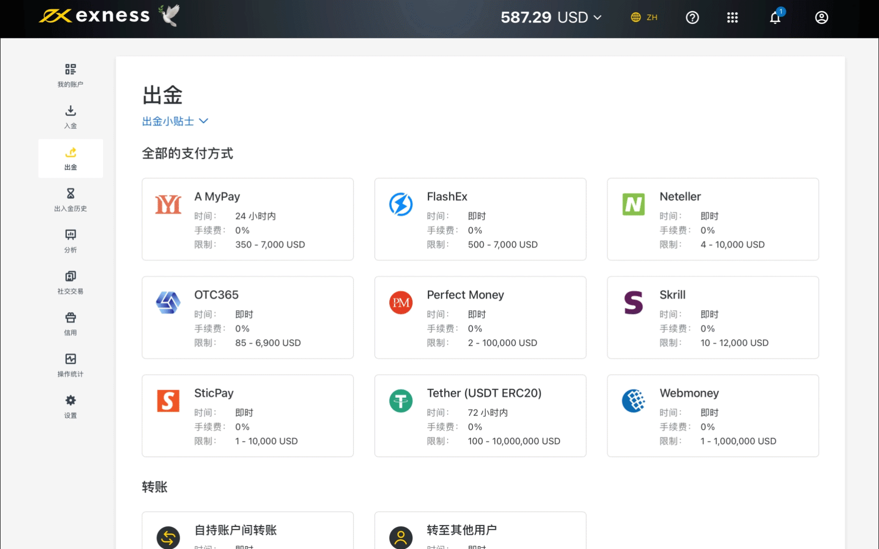
Task: Open notifications bell icon
Action: click(775, 18)
